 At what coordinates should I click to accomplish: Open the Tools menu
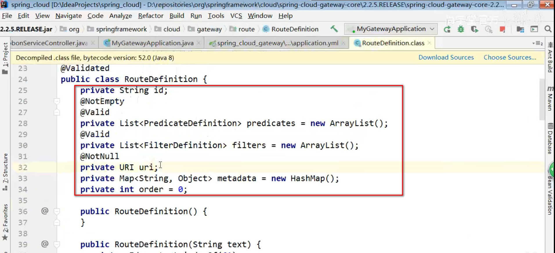pyautogui.click(x=216, y=16)
